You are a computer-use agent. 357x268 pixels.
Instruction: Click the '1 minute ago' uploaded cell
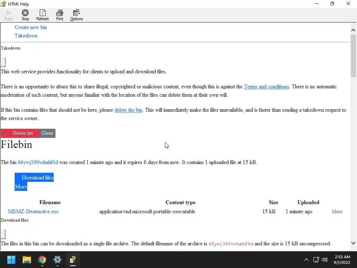coord(299,211)
